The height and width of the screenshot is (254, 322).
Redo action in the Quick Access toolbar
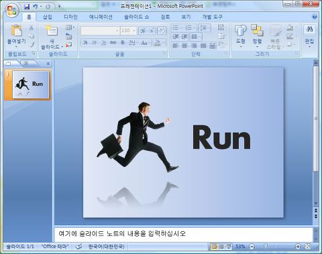(48, 7)
